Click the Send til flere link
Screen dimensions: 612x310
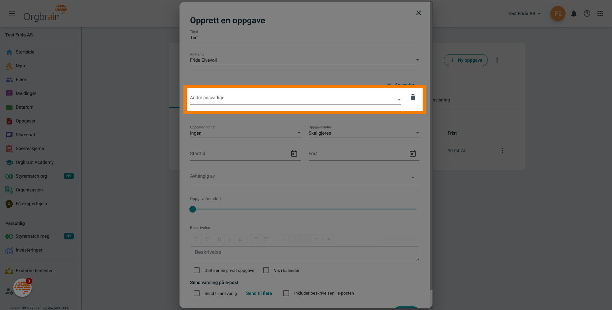coord(259,293)
